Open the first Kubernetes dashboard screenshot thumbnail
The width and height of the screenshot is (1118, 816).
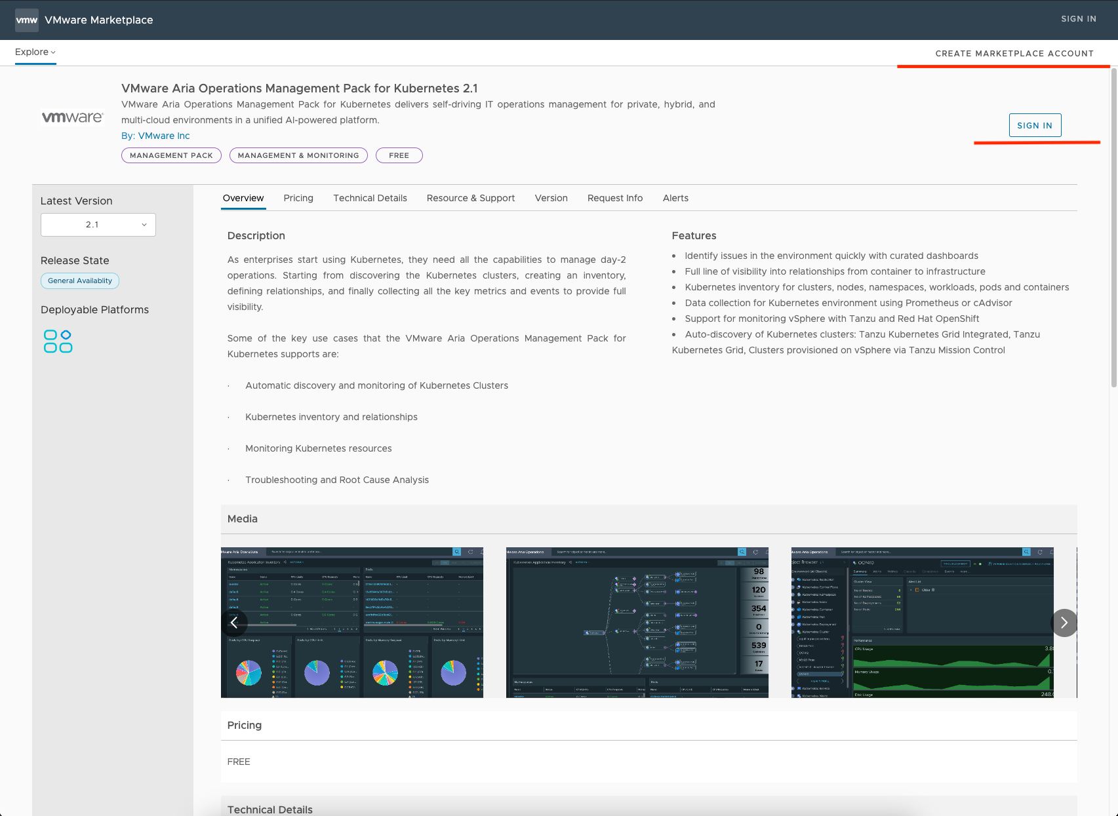[x=352, y=623]
